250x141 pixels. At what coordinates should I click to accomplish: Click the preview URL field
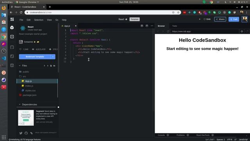(205, 31)
